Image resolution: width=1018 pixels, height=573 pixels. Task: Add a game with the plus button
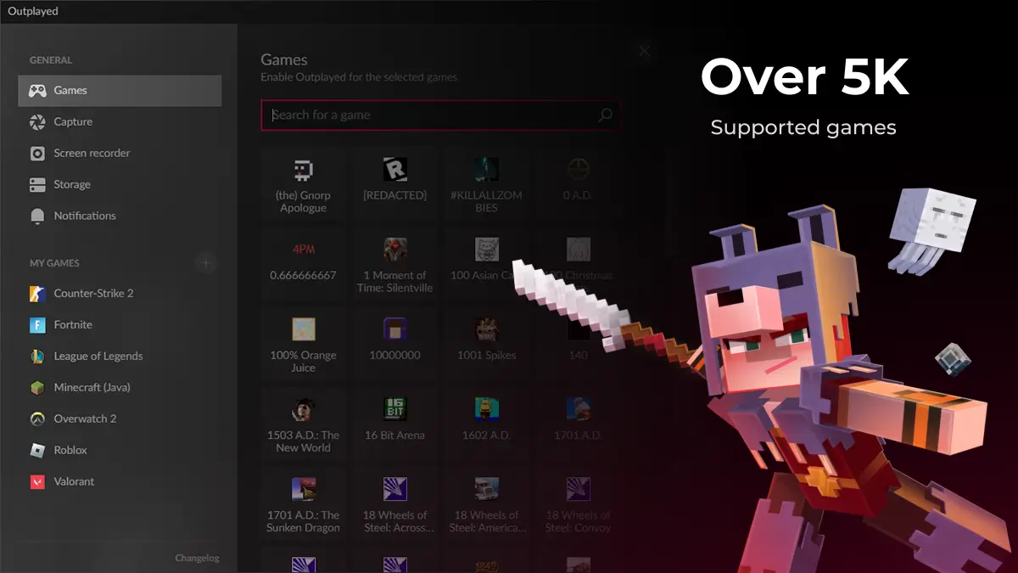[205, 262]
